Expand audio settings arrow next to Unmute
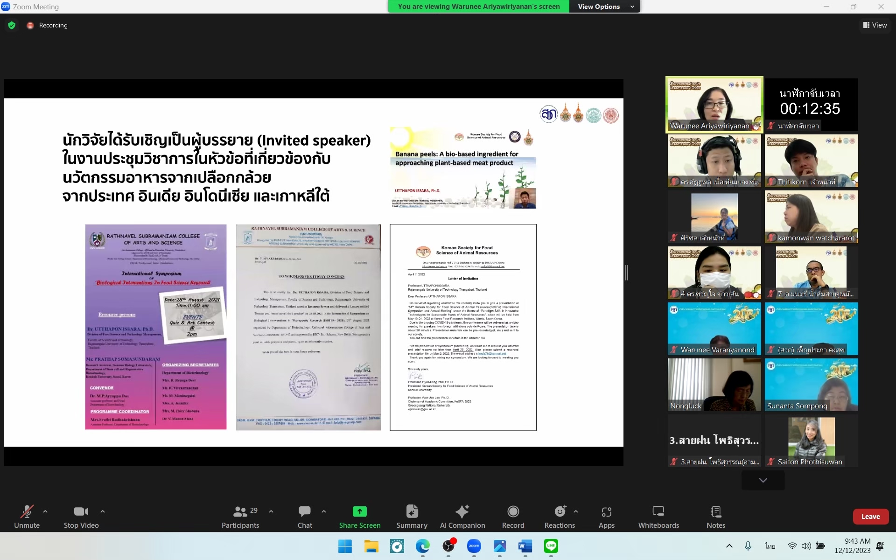The width and height of the screenshot is (896, 560). tap(45, 511)
